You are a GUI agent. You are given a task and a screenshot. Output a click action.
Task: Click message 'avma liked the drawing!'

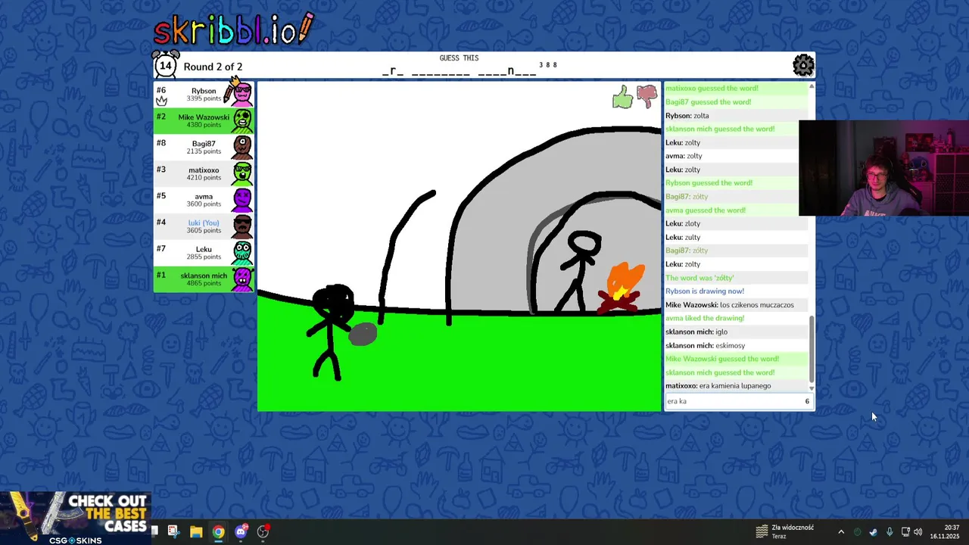click(705, 319)
